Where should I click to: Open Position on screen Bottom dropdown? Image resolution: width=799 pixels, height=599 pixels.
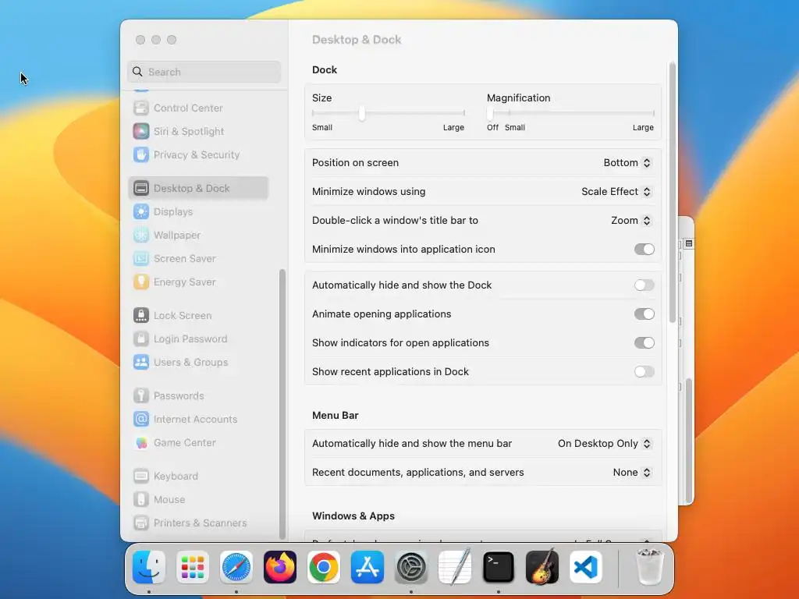pyautogui.click(x=627, y=163)
